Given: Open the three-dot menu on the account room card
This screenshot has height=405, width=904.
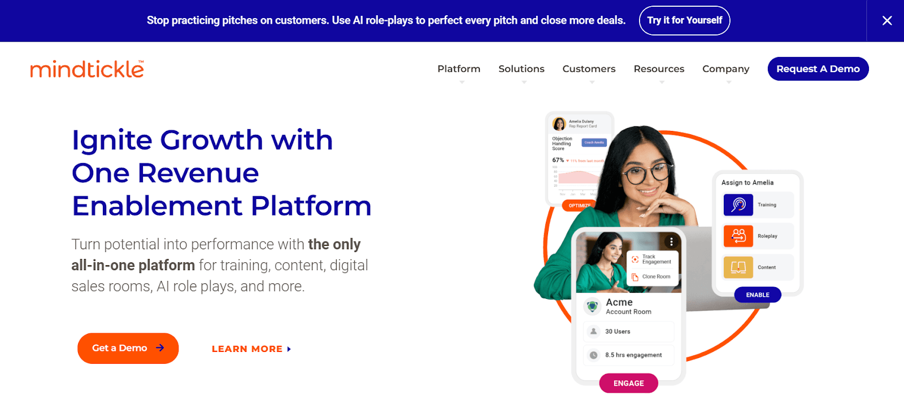Looking at the screenshot, I should point(671,241).
